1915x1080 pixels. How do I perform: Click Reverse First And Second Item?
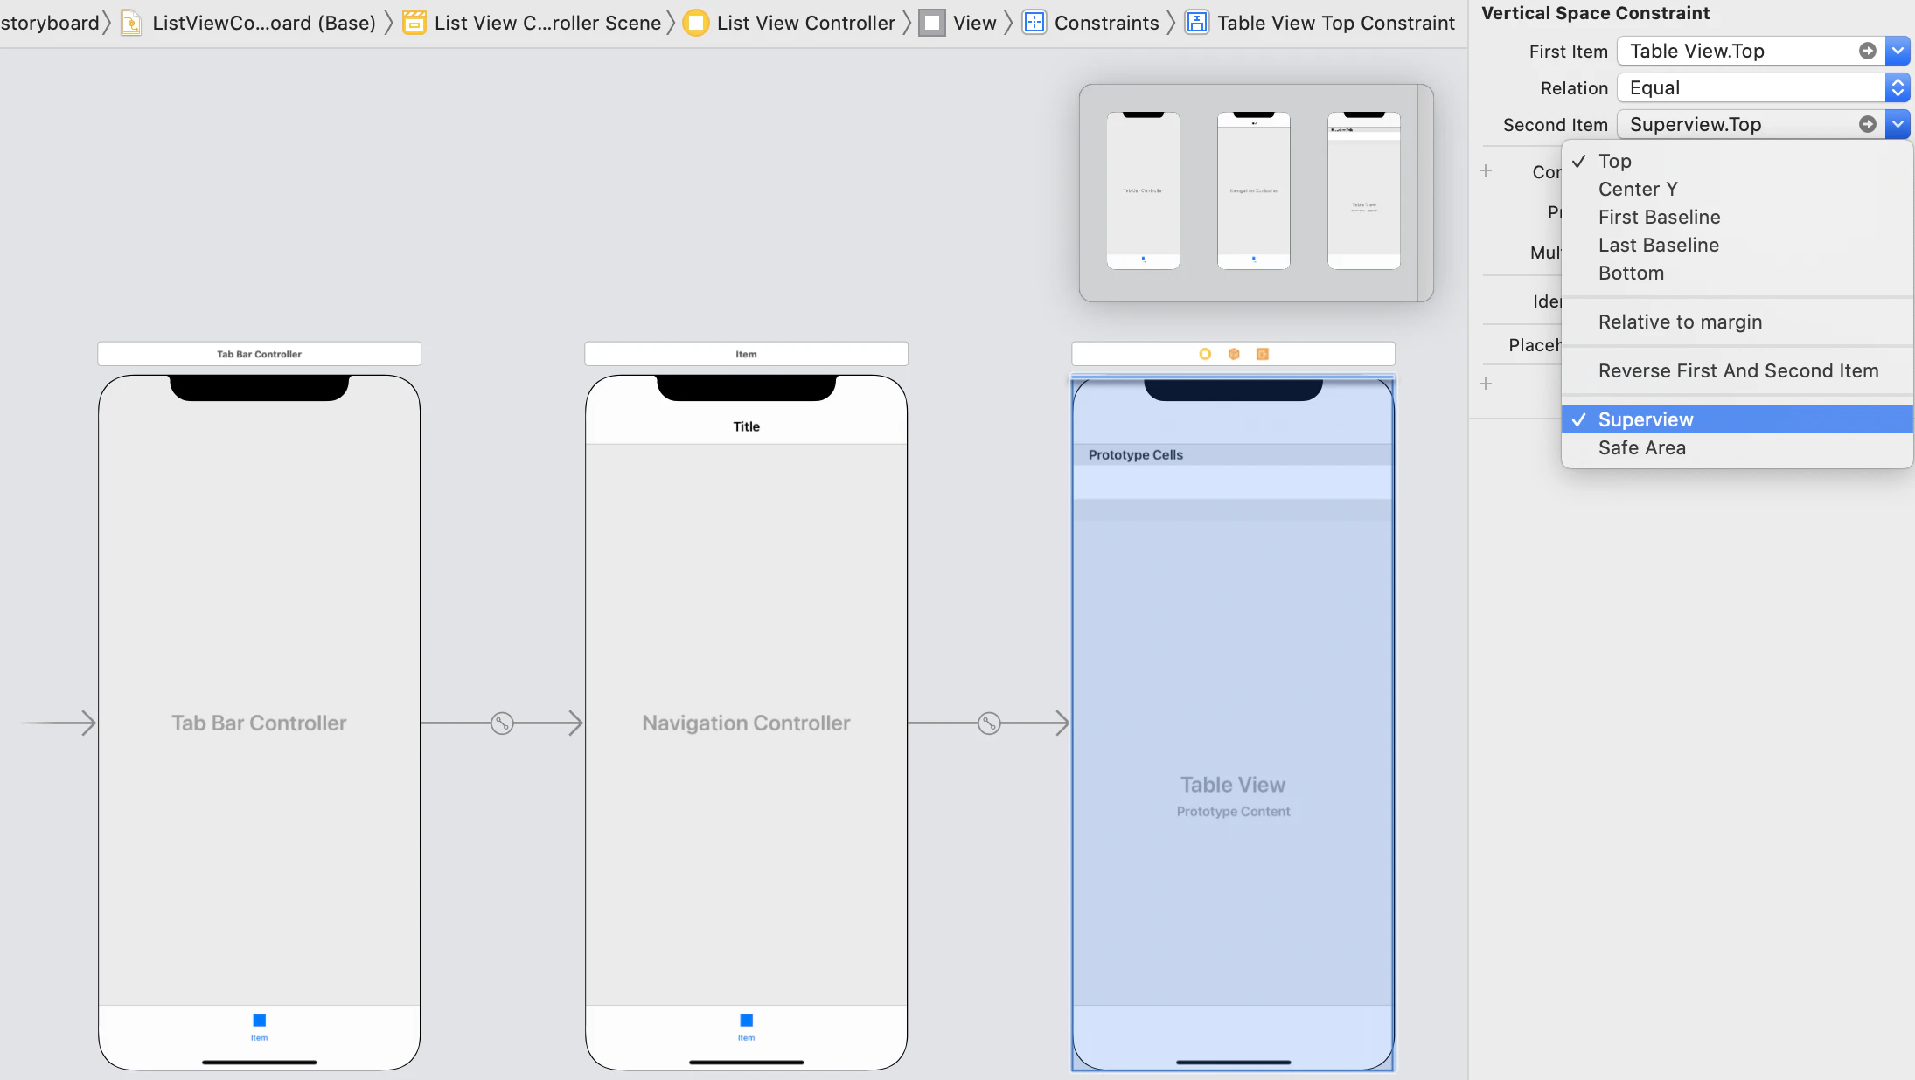coord(1737,370)
